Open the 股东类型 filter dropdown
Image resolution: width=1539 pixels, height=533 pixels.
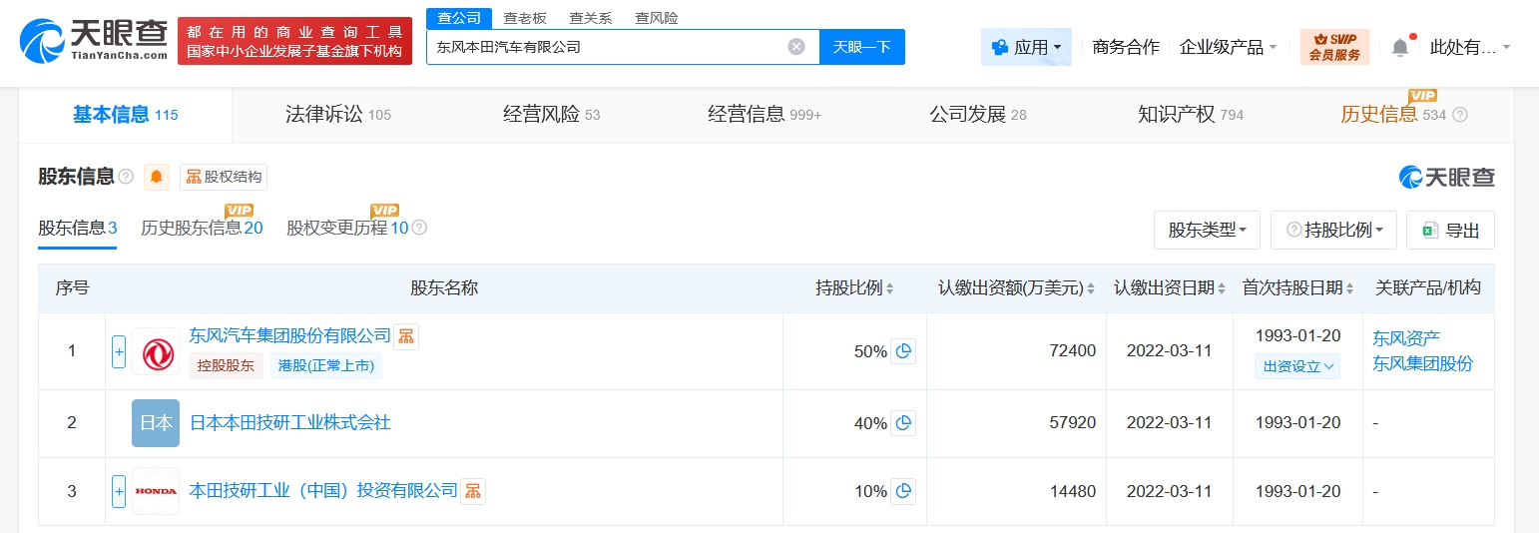pos(1207,230)
